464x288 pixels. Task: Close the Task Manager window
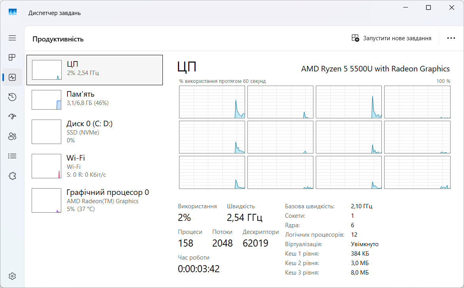point(452,7)
